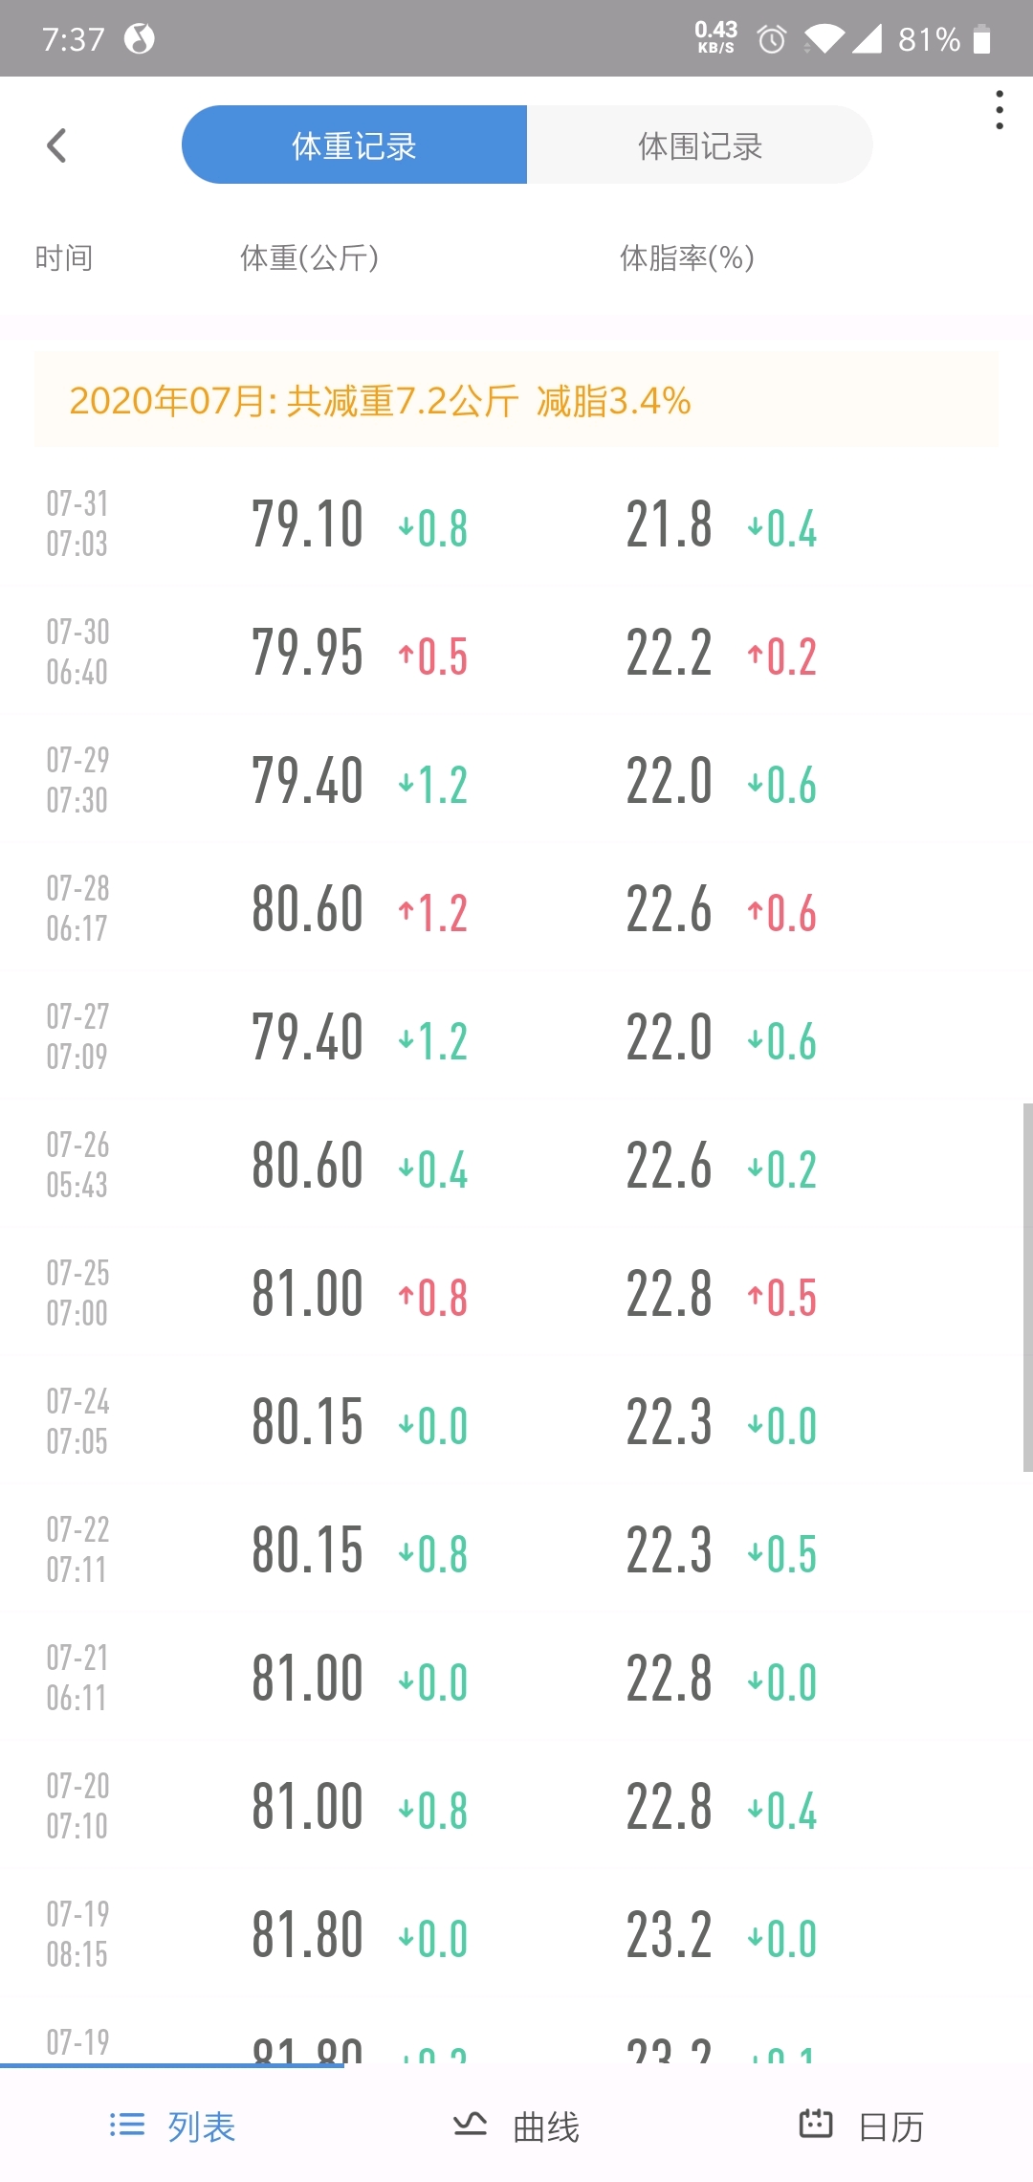Select the 列表 view
Viewport: 1033px width, 2182px height.
tap(201, 2127)
